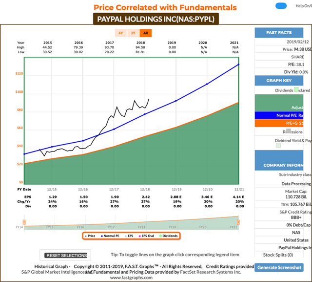Viewport: 312px width, 282px height.
Task: Click the Normal PE point at 12/16
Action: [x=83, y=141]
